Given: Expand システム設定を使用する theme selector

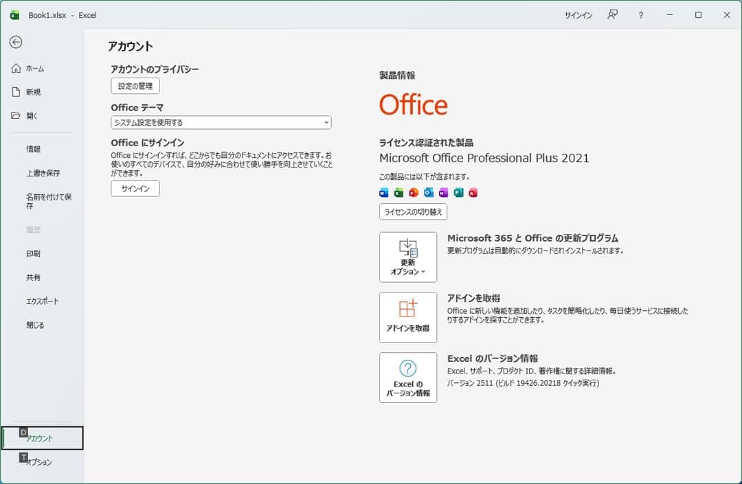Looking at the screenshot, I should (x=221, y=122).
